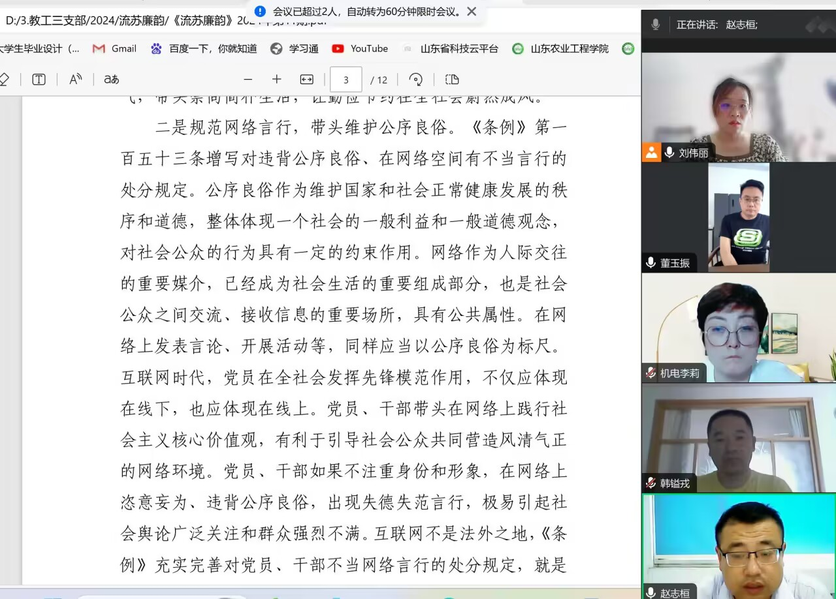Open the 百度一下，你就知道 bookmark

coord(204,48)
